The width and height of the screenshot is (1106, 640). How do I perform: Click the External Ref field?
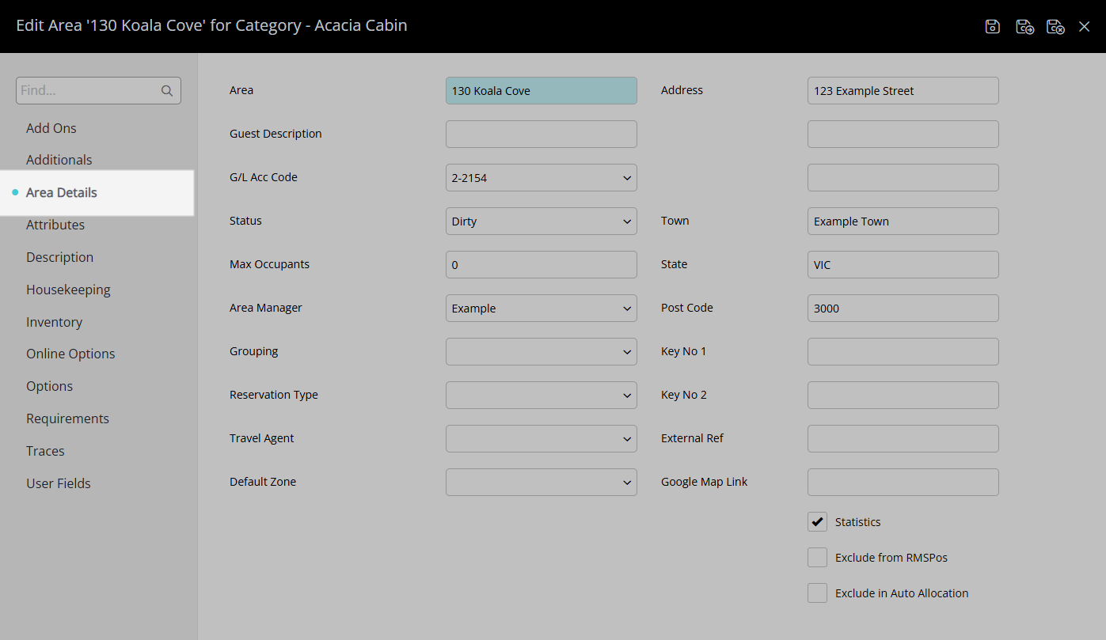point(903,439)
